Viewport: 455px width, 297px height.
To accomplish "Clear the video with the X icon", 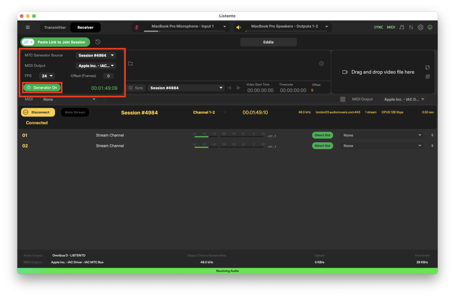I will click(x=322, y=64).
